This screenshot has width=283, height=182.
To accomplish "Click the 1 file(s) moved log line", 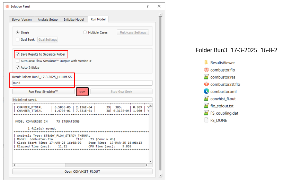I will click(x=42, y=128).
